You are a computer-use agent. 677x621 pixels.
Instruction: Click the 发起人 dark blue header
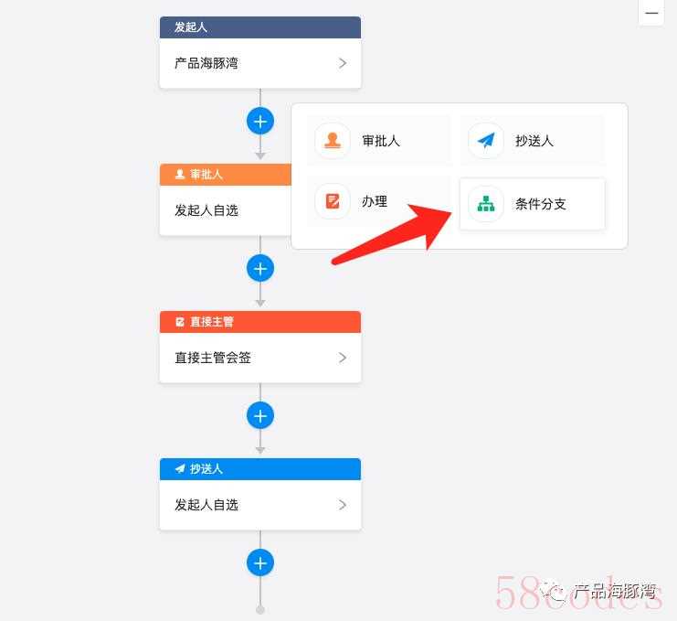(x=259, y=27)
